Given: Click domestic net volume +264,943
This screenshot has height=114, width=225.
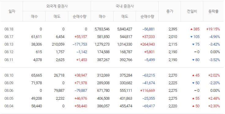Looking at the screenshot, I should click(x=148, y=44).
